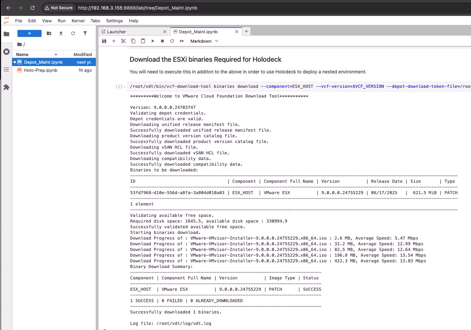Cut the selected cell

tap(123, 41)
